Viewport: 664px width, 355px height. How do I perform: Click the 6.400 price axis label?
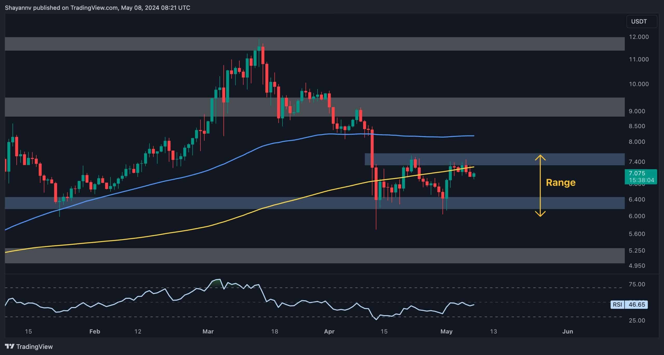coord(637,199)
